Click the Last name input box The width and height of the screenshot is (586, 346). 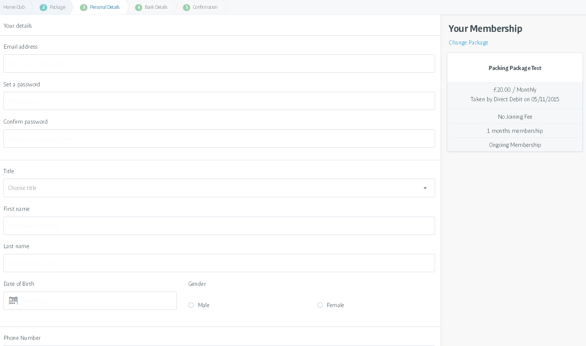coord(219,263)
